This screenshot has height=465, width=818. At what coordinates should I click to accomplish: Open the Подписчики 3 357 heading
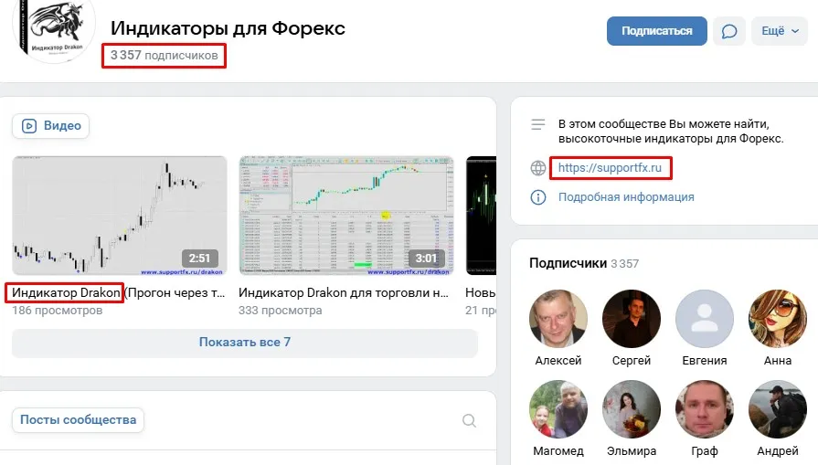(584, 263)
